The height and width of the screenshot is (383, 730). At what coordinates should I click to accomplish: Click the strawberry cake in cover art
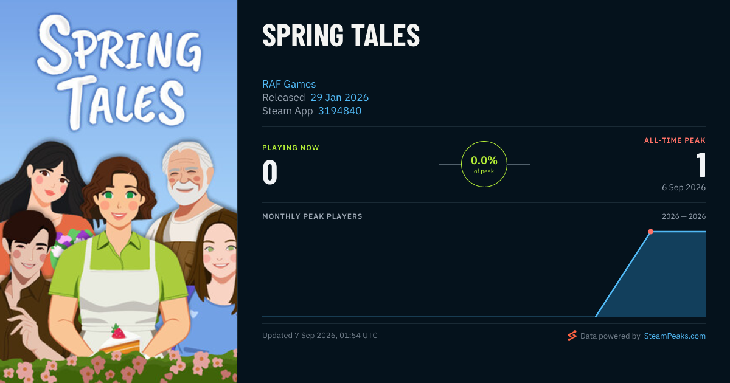120,340
